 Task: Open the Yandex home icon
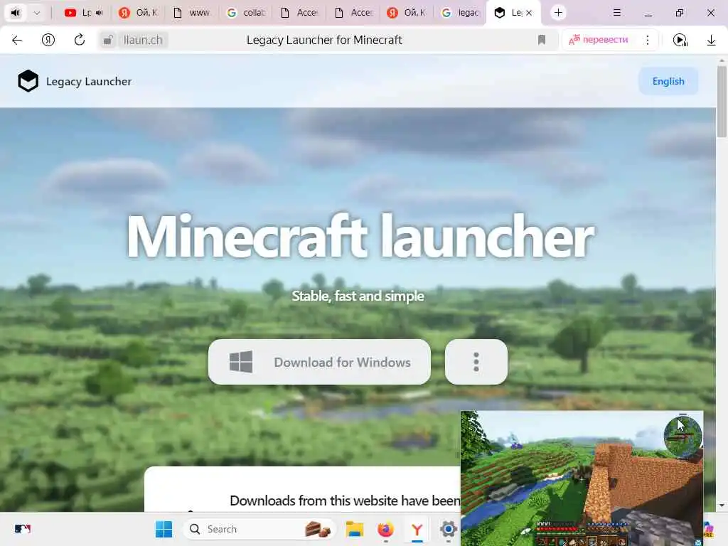click(48, 40)
